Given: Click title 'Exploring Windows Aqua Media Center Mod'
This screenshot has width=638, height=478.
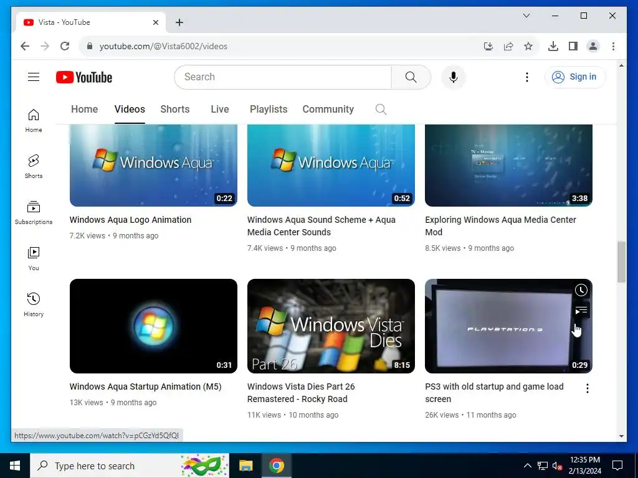Looking at the screenshot, I should tap(500, 226).
